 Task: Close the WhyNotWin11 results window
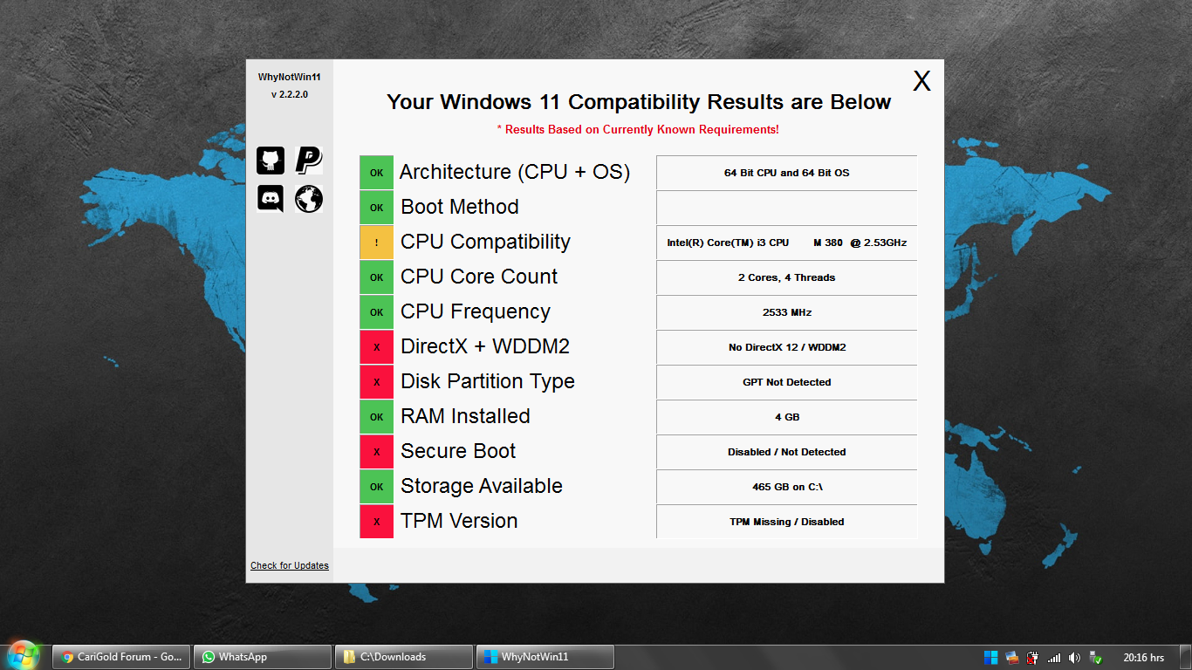(922, 81)
